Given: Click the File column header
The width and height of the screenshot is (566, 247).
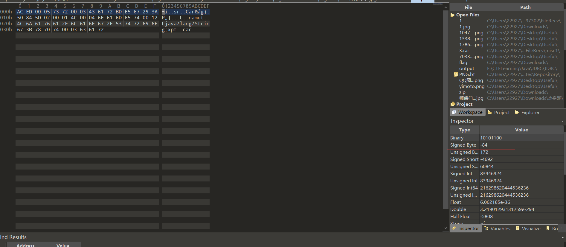Looking at the screenshot, I should click(x=468, y=7).
